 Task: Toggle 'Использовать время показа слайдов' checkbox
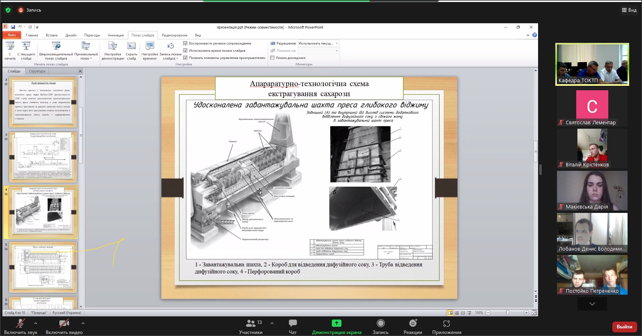pyautogui.click(x=185, y=51)
